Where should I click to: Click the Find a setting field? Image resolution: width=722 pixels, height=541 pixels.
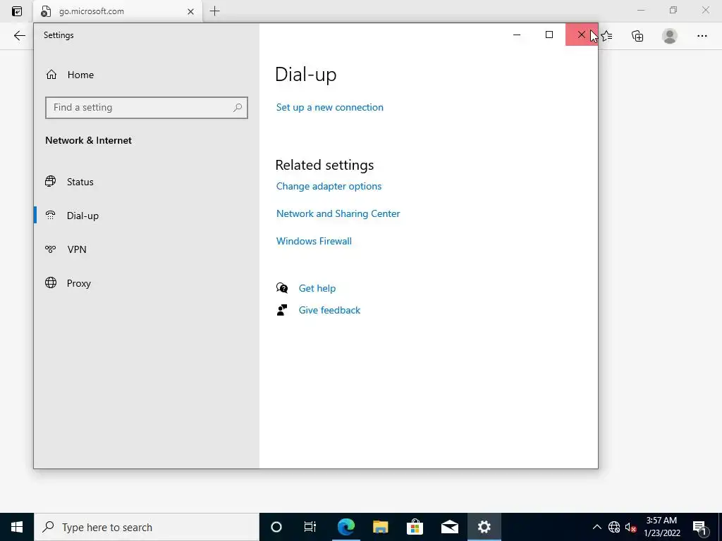(147, 108)
